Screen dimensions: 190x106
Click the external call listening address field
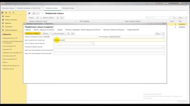tap(109, 54)
